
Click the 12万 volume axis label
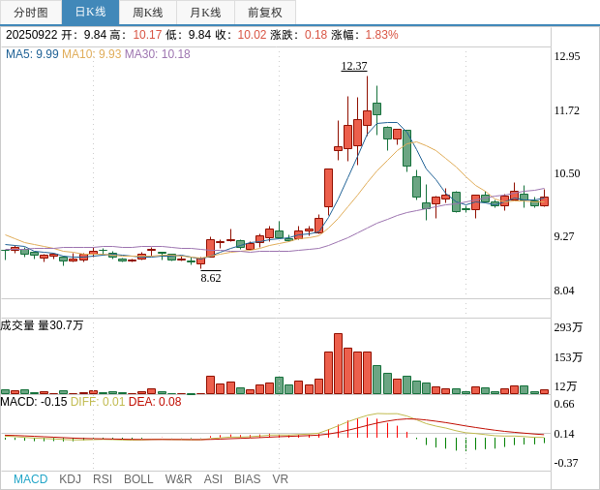[565, 386]
